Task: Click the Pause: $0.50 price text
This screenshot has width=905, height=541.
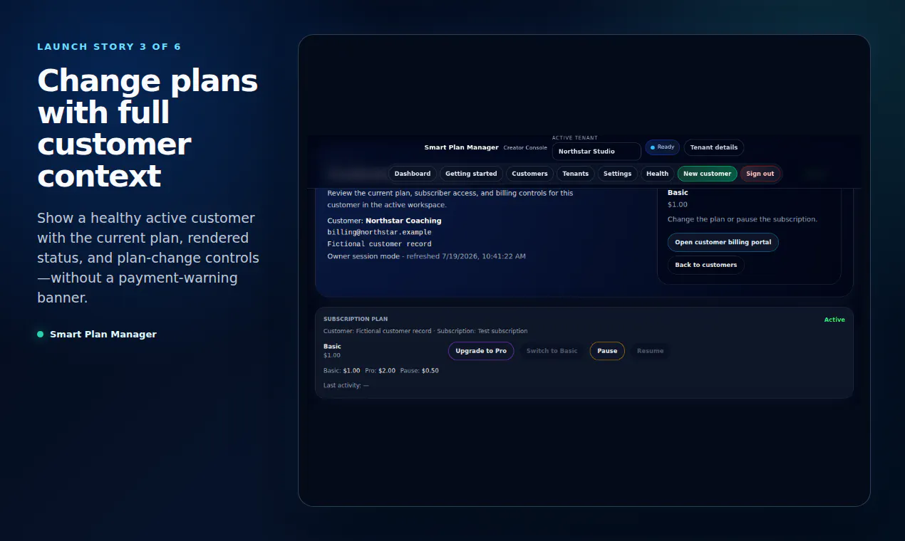Action: [419, 371]
